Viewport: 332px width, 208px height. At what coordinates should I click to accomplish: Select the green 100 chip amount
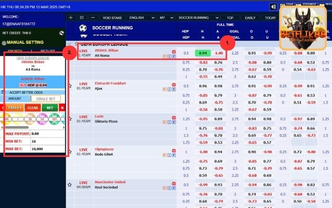(54, 119)
